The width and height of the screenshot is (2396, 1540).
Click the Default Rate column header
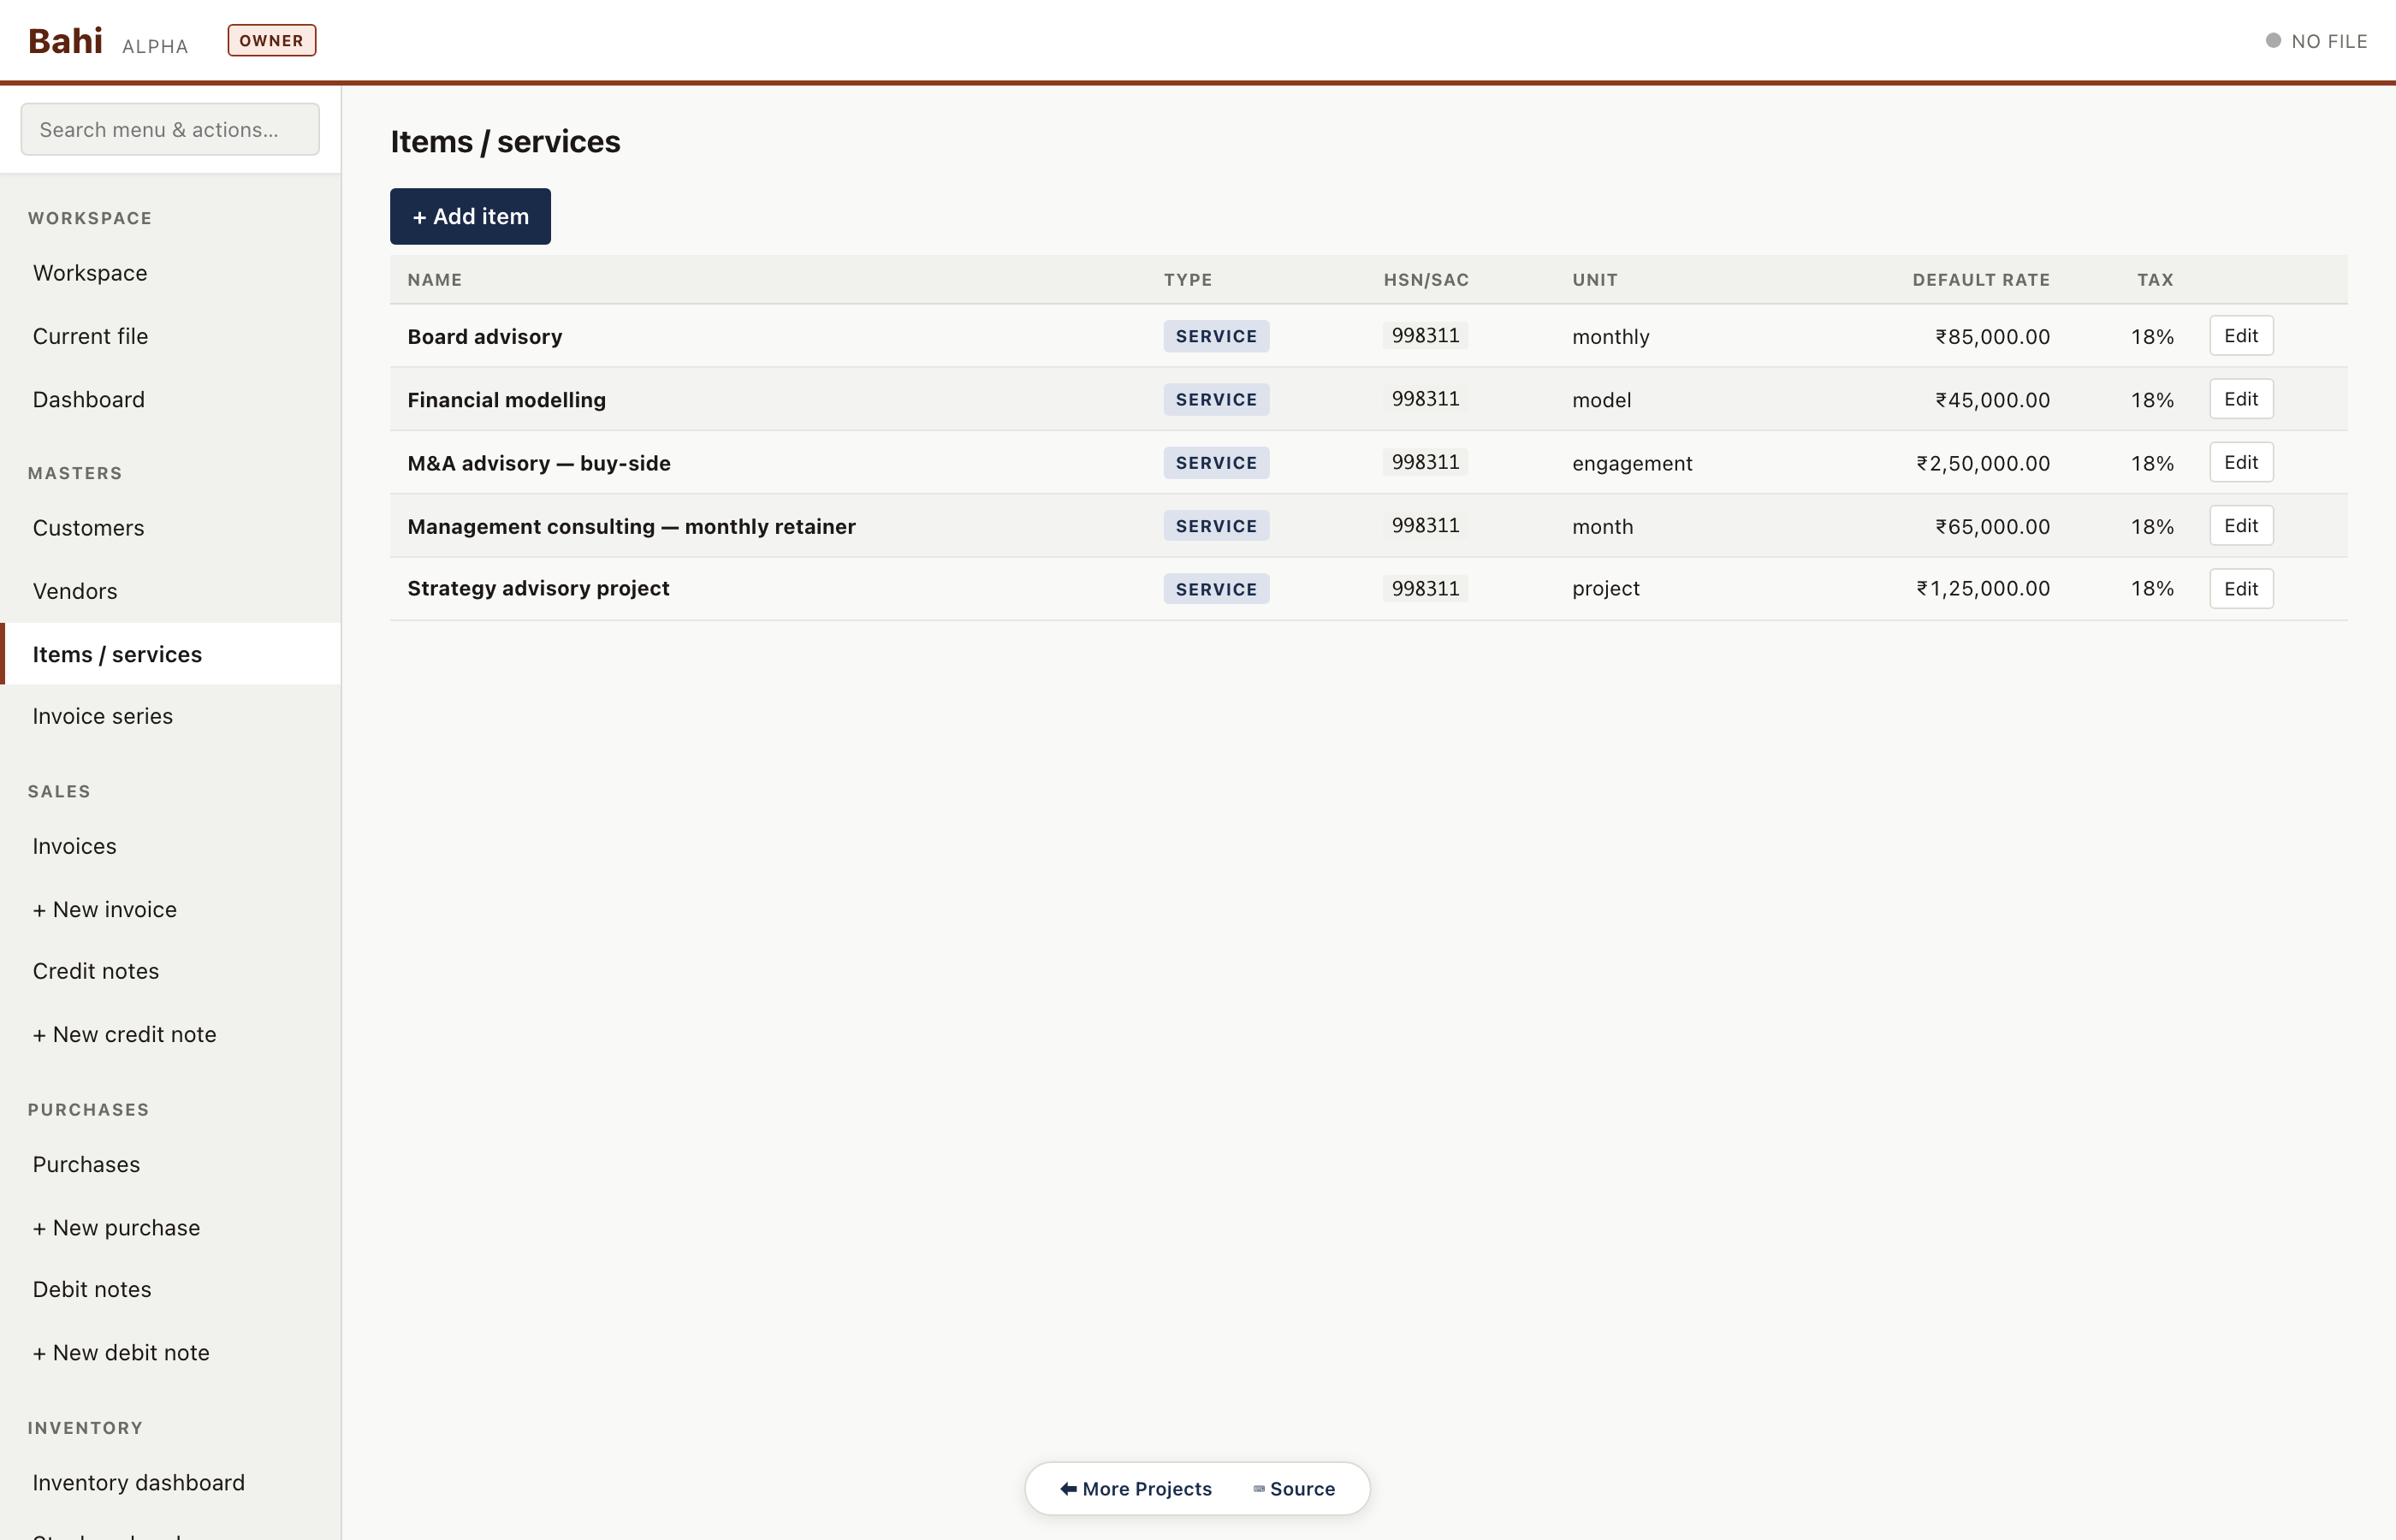tap(1980, 280)
